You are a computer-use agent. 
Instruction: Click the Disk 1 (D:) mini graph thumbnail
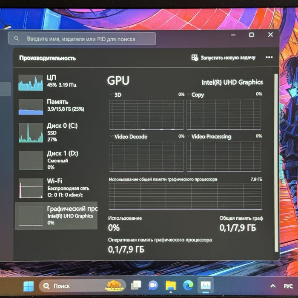click(x=31, y=160)
